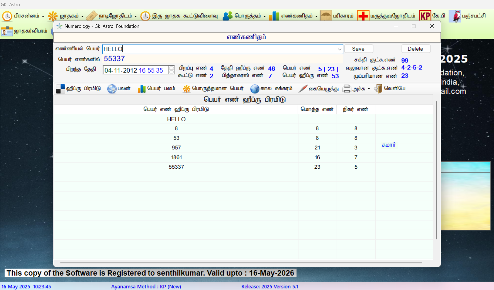Click the 5 [ 23 ] name number value
Screen dimensions: 494x290
click(328, 69)
